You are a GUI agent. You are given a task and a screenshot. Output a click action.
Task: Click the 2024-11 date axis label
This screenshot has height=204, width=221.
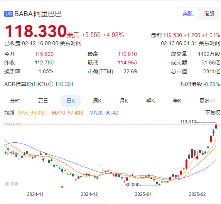pyautogui.click(x=35, y=194)
